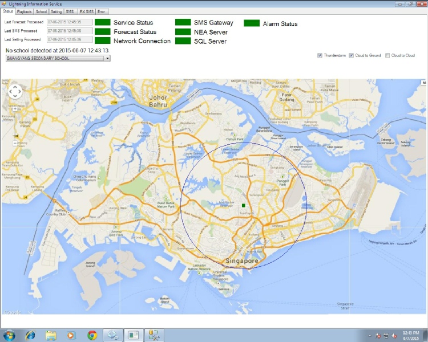This screenshot has height=342, width=428.
Task: Uncheck the Cloud to Ground checkbox
Action: point(351,55)
